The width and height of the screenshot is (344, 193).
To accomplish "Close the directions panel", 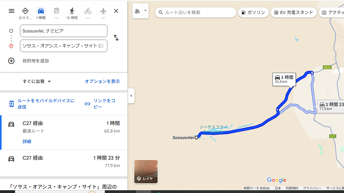I will 116,11.
